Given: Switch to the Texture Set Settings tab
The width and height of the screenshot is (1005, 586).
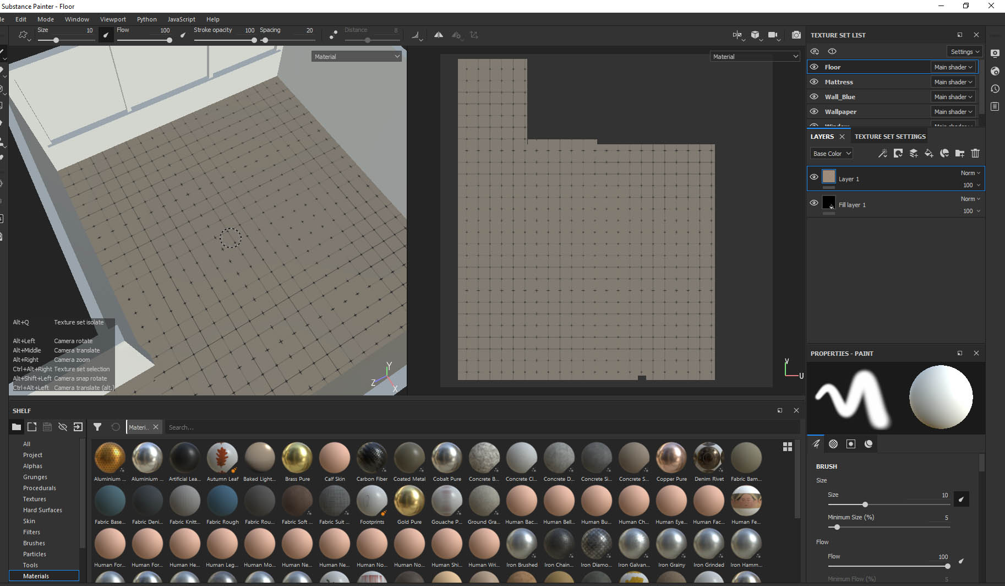Looking at the screenshot, I should click(x=890, y=137).
